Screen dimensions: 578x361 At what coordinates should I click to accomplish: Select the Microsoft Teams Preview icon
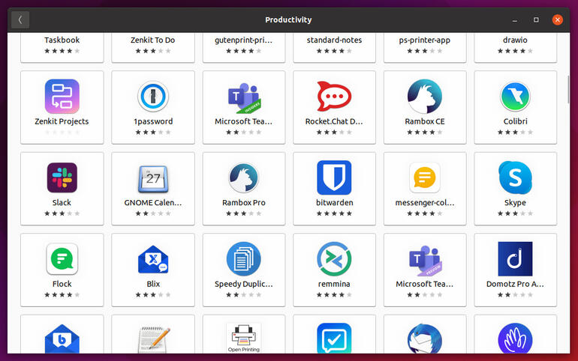coord(425,261)
